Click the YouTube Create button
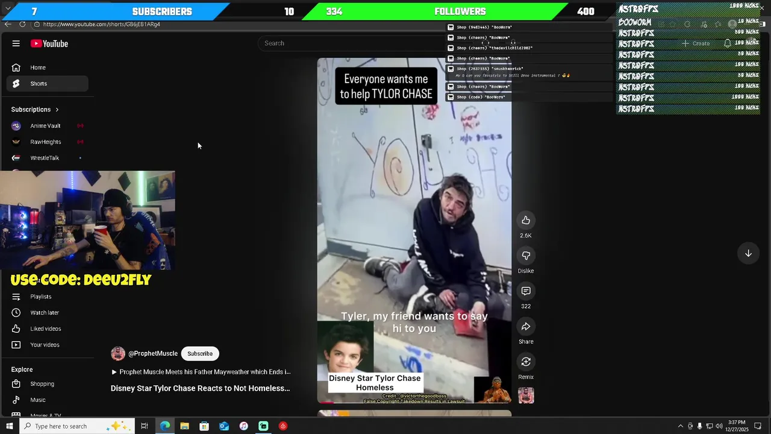The image size is (771, 434). pos(696,43)
